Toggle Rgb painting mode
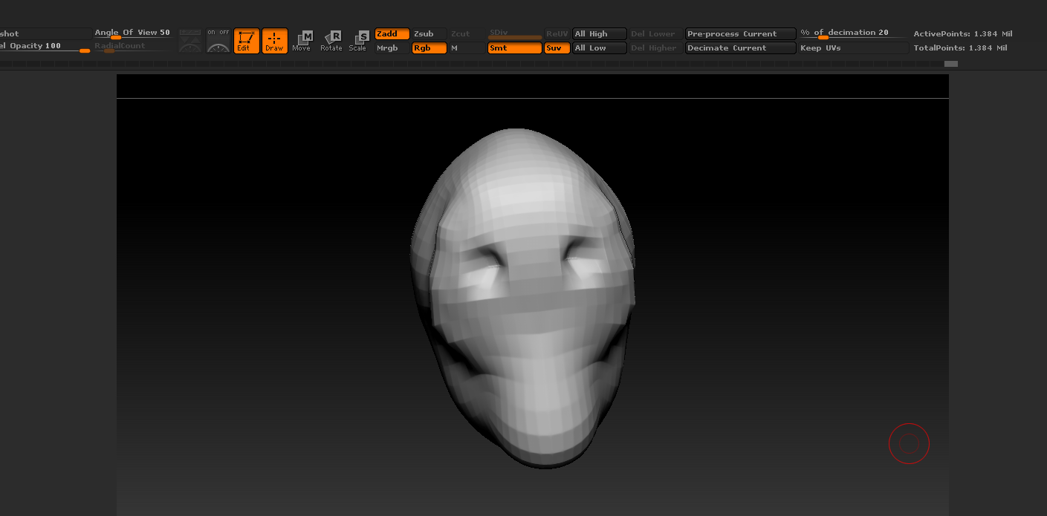Image resolution: width=1047 pixels, height=516 pixels. (430, 48)
